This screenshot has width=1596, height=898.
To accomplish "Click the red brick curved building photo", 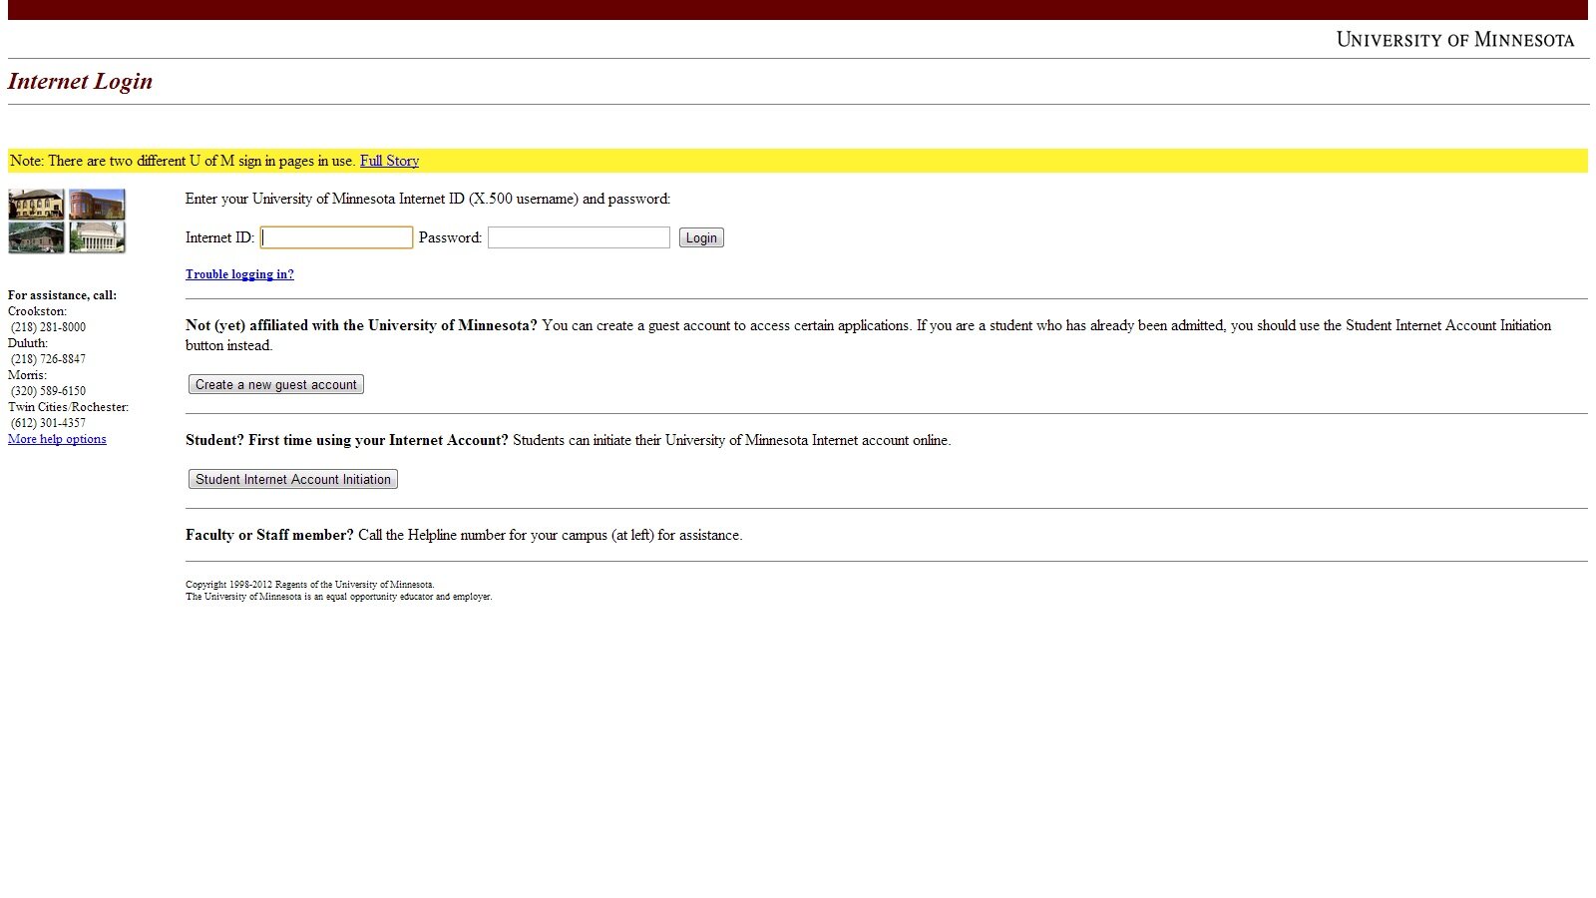I will [97, 205].
